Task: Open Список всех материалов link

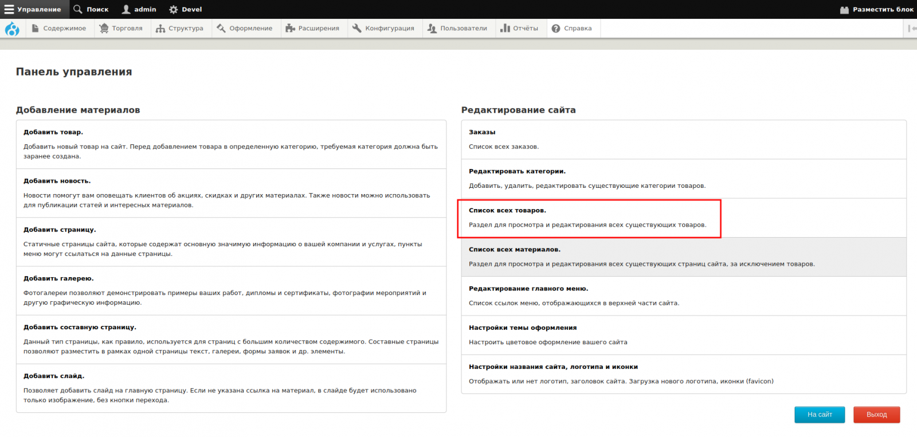Action: click(515, 250)
